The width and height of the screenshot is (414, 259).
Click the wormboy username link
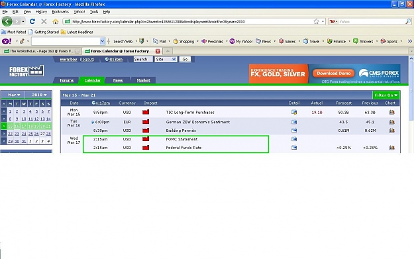point(68,60)
